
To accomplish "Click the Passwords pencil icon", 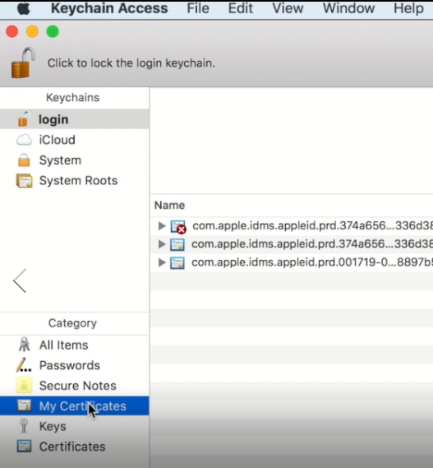I will click(x=24, y=365).
